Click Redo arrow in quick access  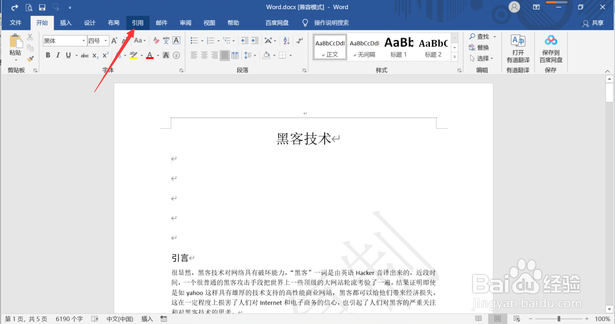(15, 7)
